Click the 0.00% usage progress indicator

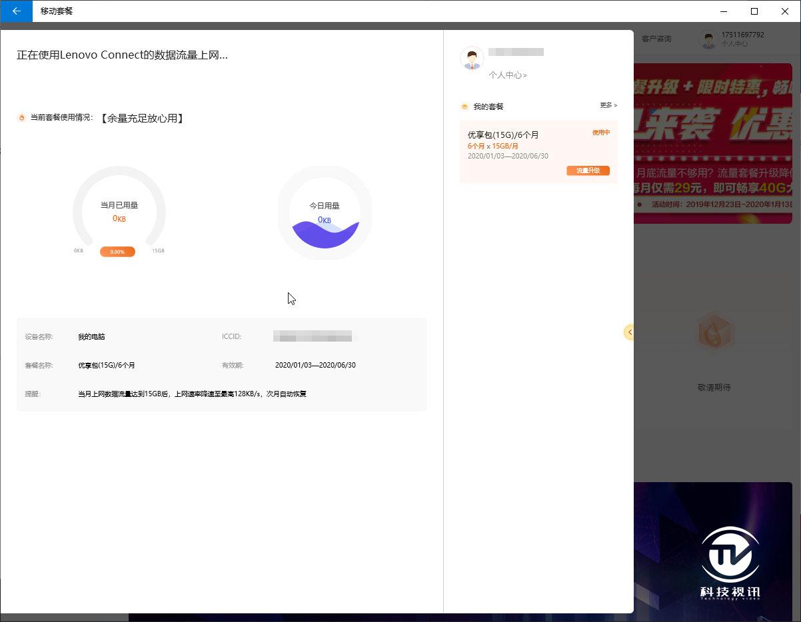tap(117, 252)
